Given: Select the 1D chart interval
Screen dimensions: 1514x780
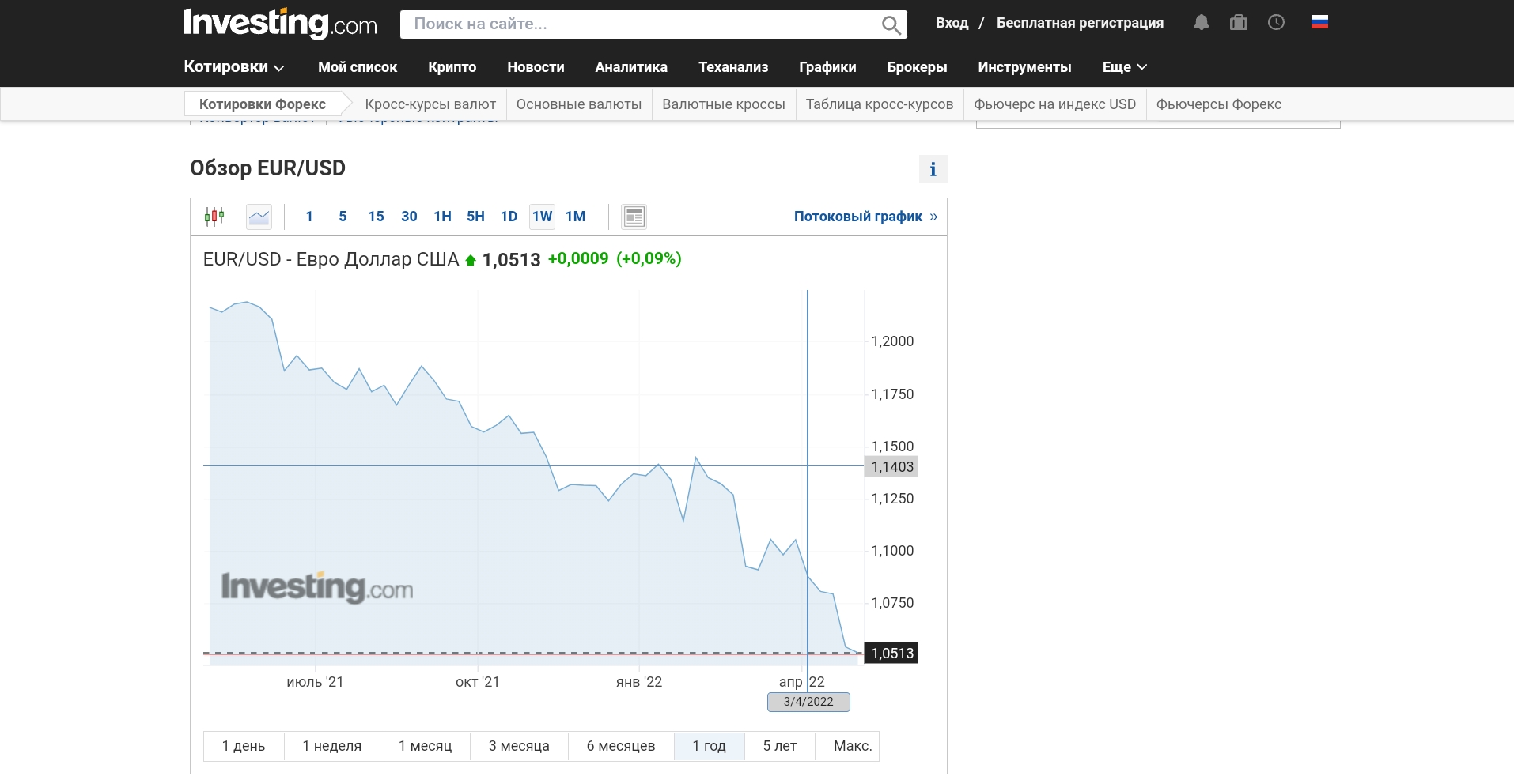Looking at the screenshot, I should click(x=509, y=217).
